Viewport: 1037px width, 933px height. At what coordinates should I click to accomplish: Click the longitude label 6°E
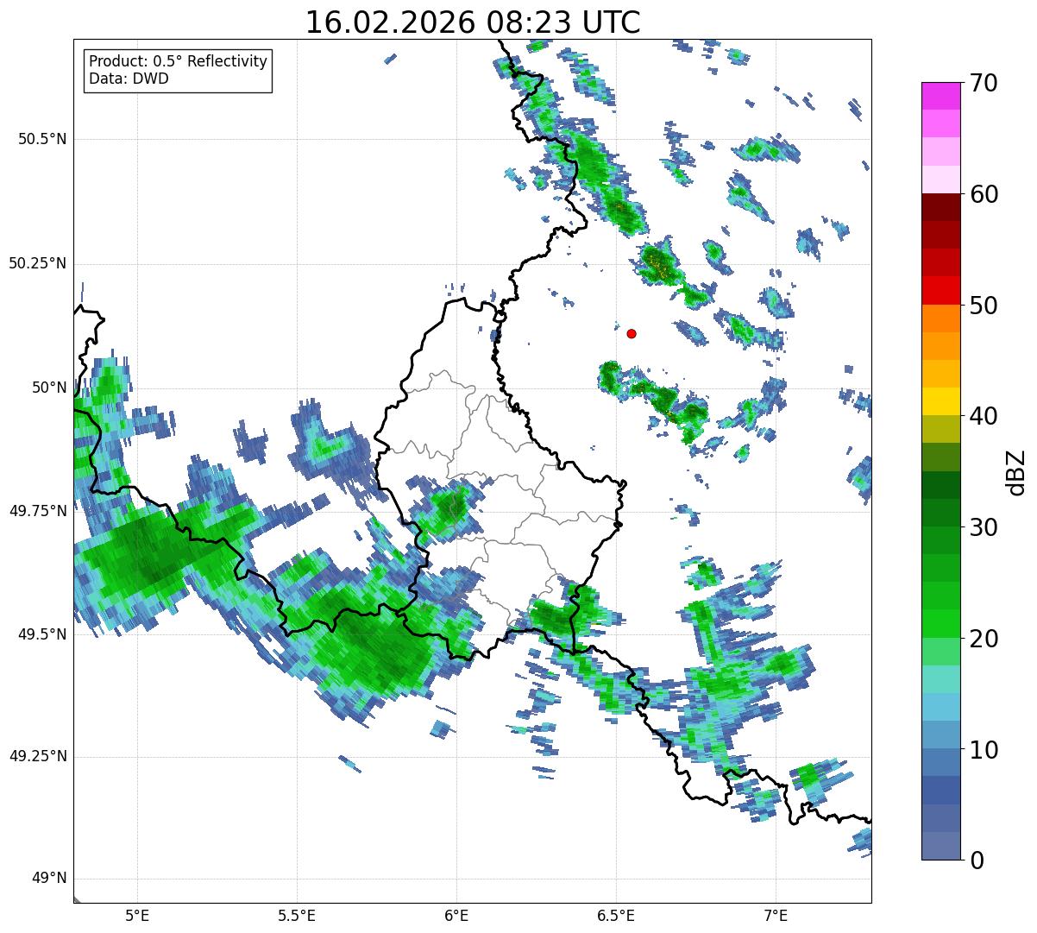(x=456, y=915)
